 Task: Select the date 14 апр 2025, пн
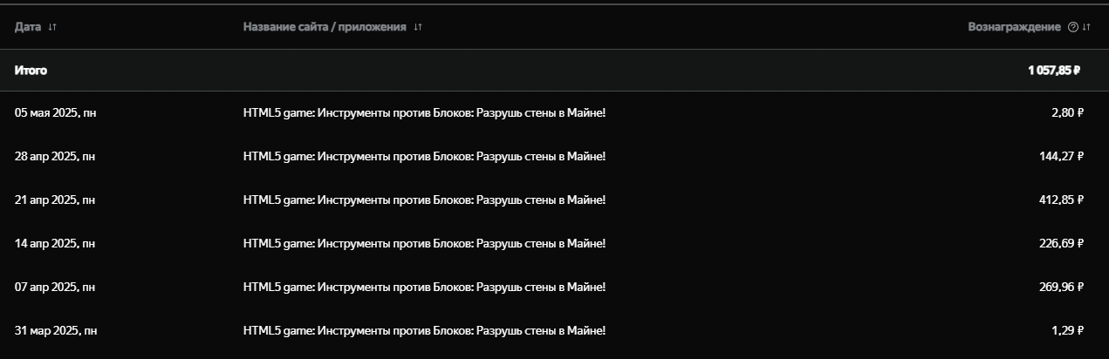[55, 243]
